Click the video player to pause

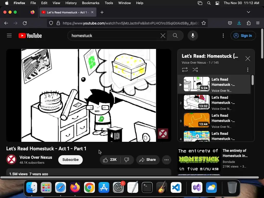tap(89, 95)
